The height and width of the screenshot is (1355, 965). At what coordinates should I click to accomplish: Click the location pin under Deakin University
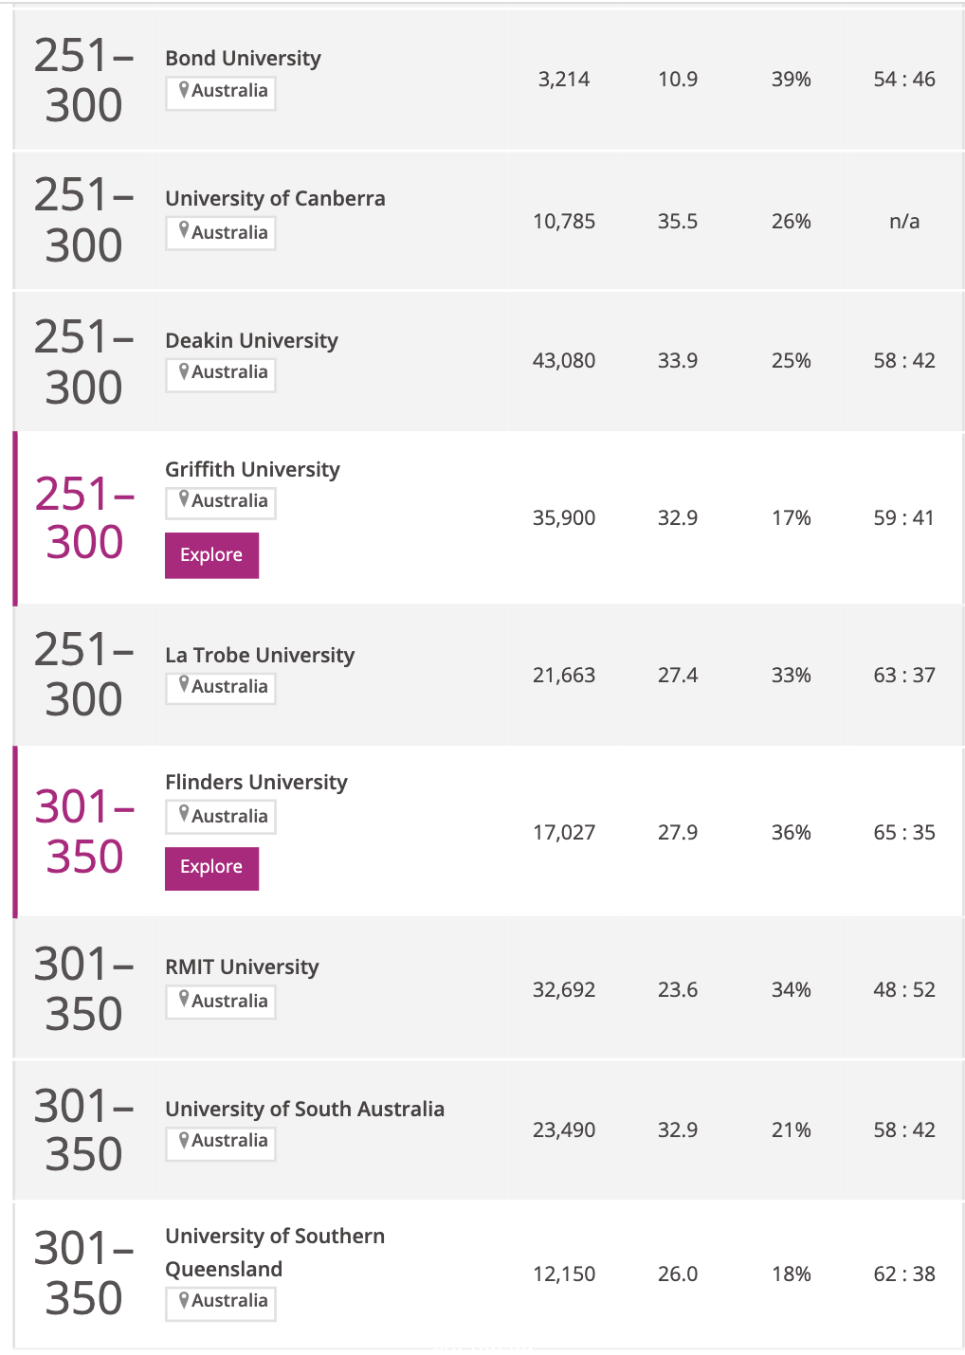[184, 372]
